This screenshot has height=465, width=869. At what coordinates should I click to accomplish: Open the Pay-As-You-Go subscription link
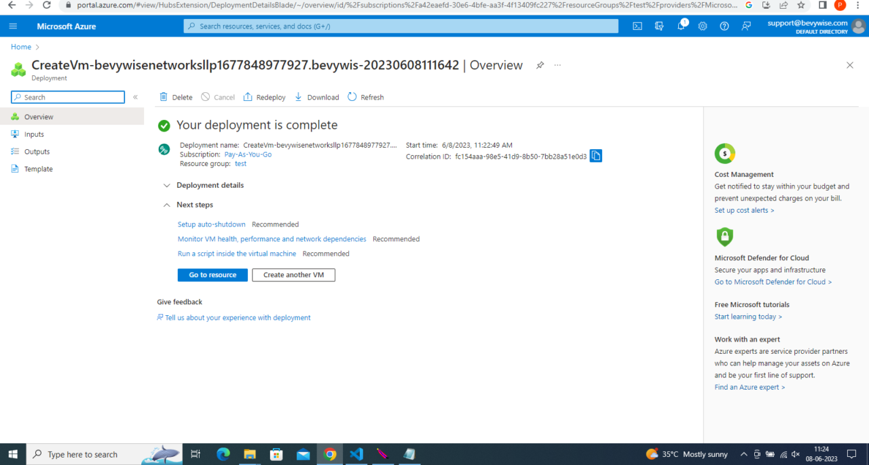(248, 155)
